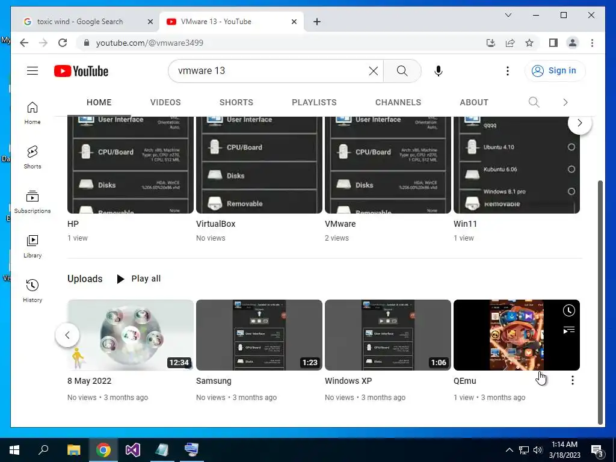Share this page from address bar
This screenshot has width=616, height=462.
[510, 43]
